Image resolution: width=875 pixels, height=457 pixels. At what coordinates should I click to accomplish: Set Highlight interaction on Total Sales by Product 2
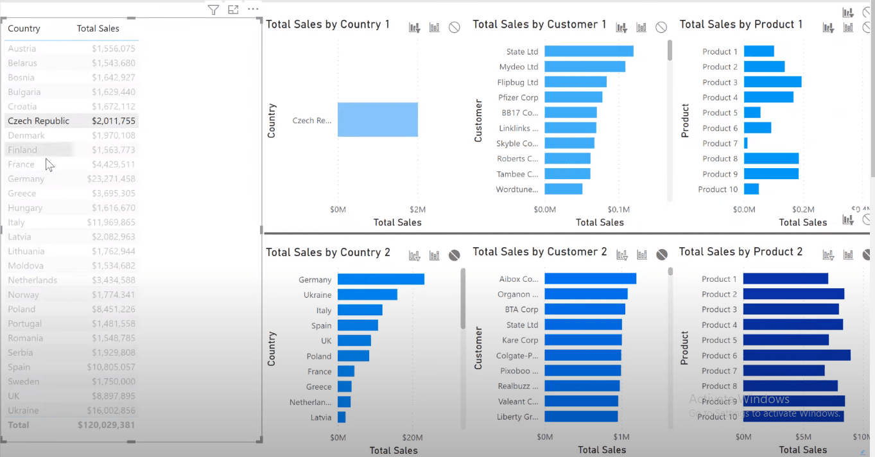tap(849, 255)
